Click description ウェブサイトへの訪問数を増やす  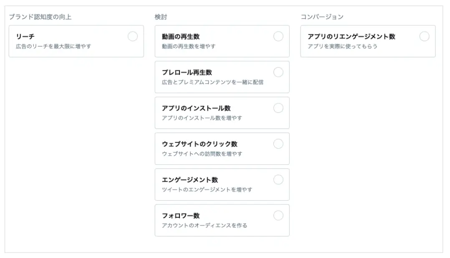click(202, 154)
